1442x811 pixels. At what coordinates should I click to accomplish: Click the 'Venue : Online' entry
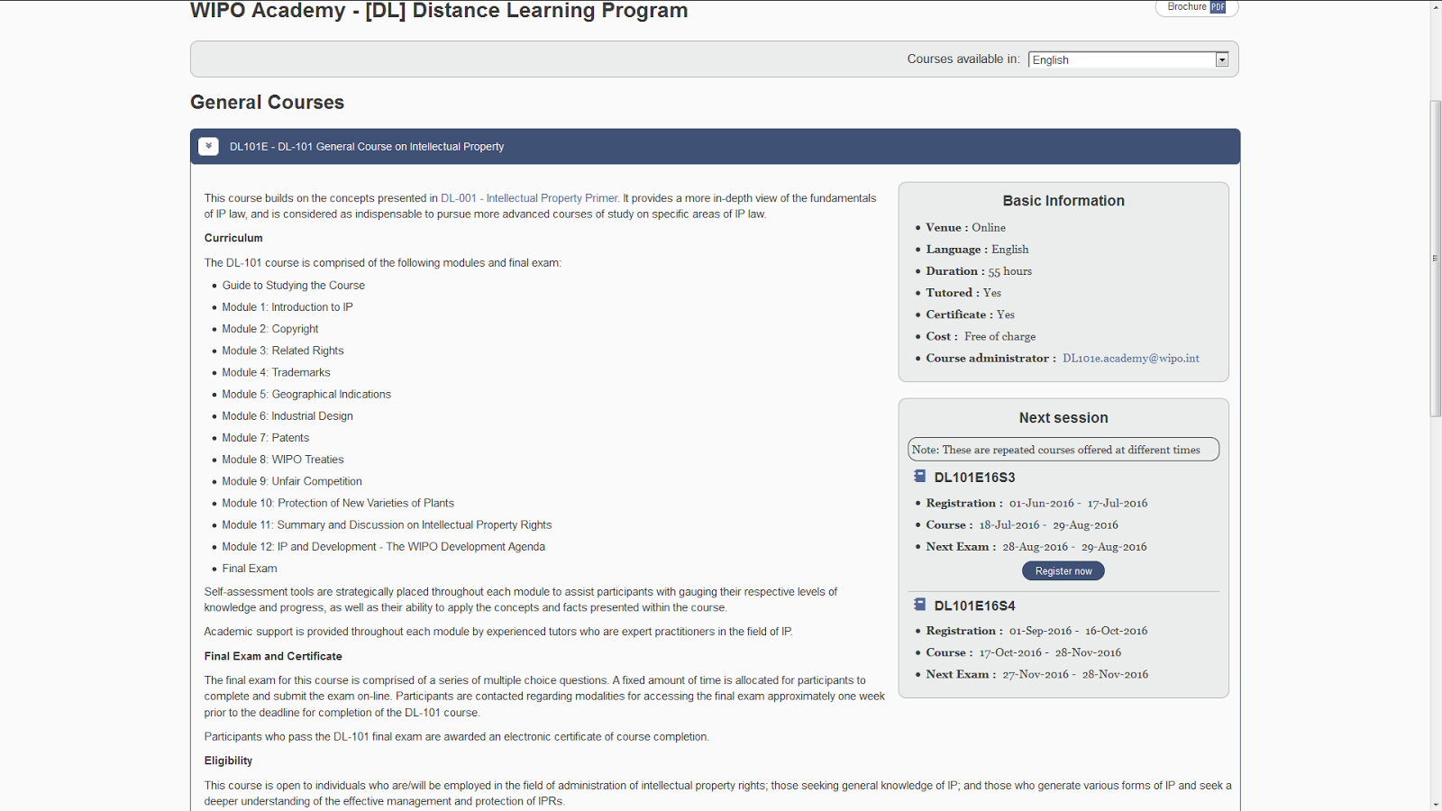pyautogui.click(x=965, y=227)
